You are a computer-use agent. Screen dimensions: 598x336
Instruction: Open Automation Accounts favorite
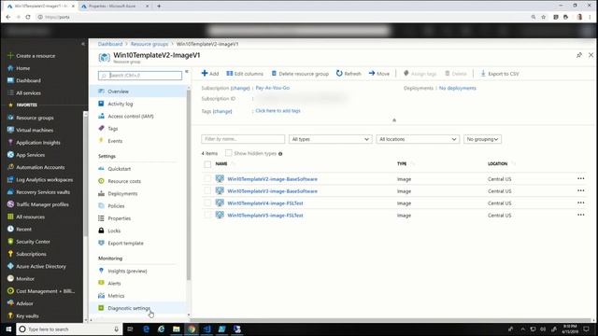click(x=40, y=167)
